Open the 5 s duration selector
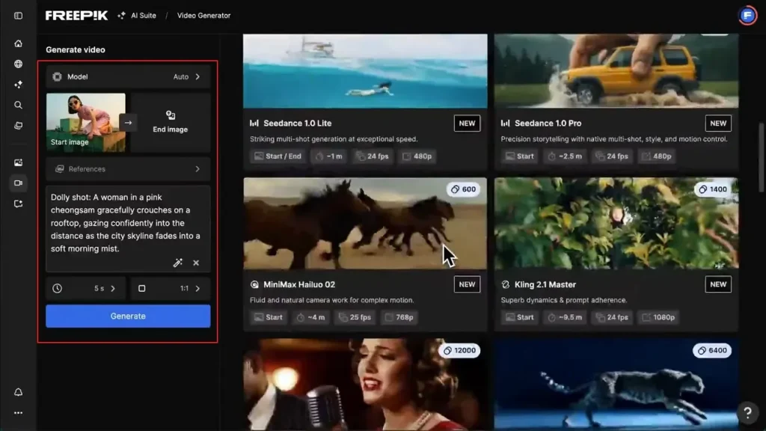 [86, 288]
